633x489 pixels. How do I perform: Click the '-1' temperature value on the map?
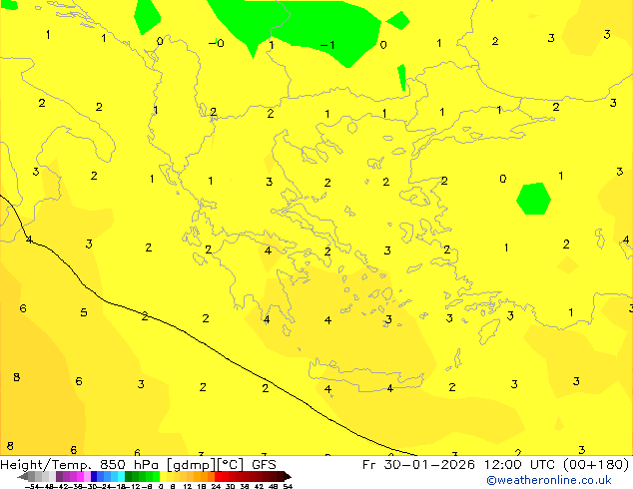coord(327,45)
